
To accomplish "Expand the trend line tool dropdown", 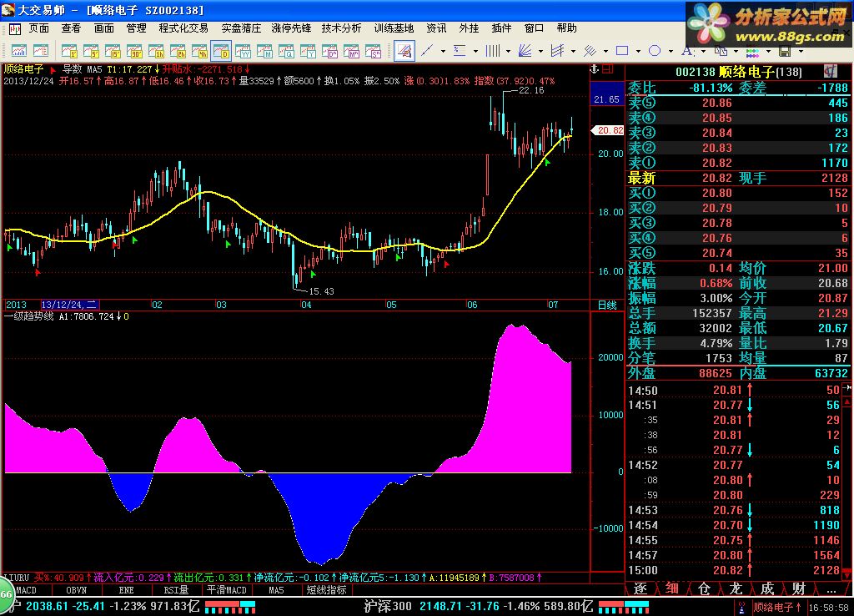I will [443, 51].
